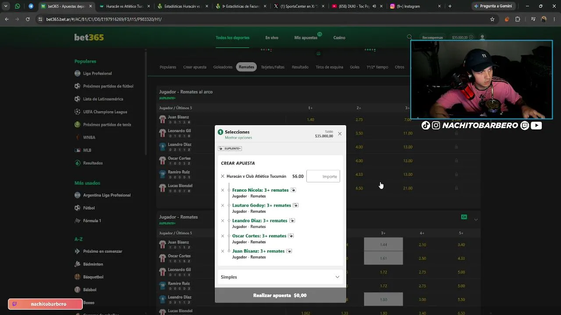Open Recompensas button in header
561x315 pixels.
433,38
